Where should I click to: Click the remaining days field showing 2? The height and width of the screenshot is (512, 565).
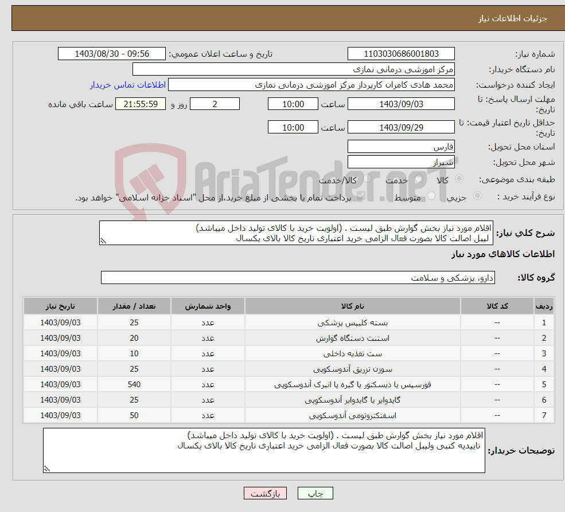click(215, 104)
